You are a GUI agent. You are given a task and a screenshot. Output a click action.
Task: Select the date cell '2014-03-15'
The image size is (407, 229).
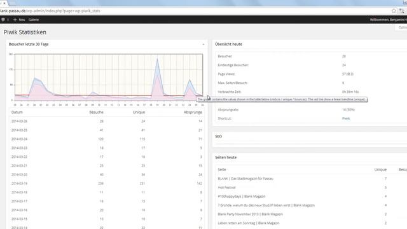19,219
